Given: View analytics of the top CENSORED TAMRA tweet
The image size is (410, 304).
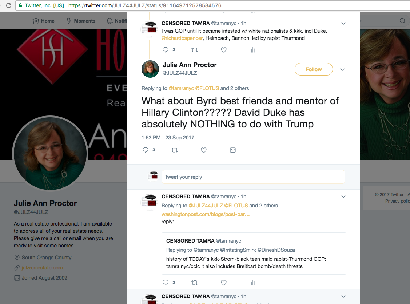Looking at the screenshot, I should pyautogui.click(x=253, y=50).
